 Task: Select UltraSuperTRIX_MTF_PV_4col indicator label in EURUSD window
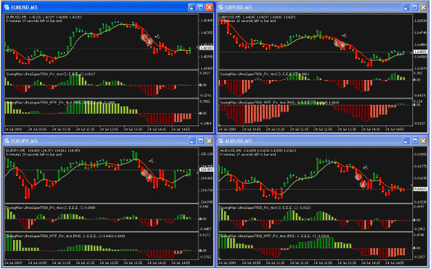[61, 102]
